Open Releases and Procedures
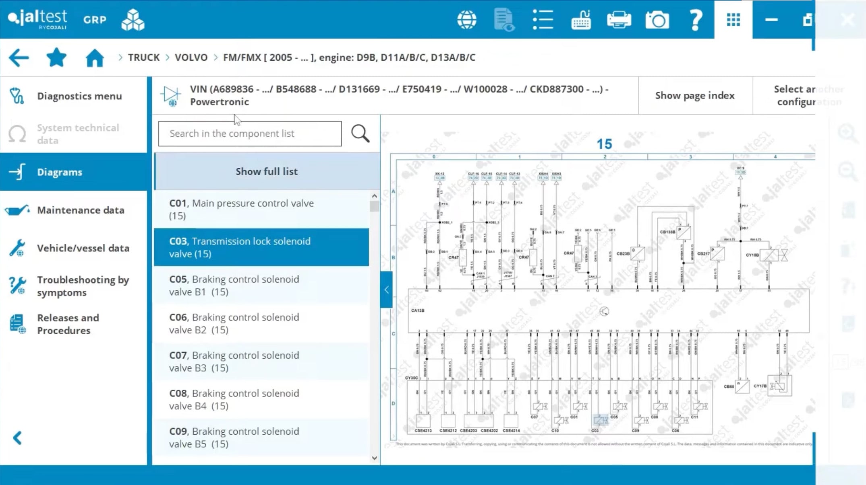The height and width of the screenshot is (485, 866). 74,324
